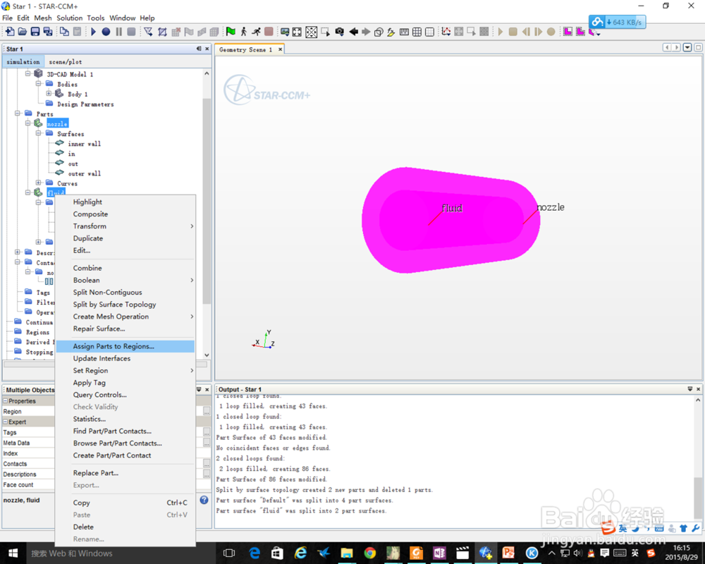Click the first magenta mesh-view icon
This screenshot has height=564, width=705.
click(x=568, y=32)
